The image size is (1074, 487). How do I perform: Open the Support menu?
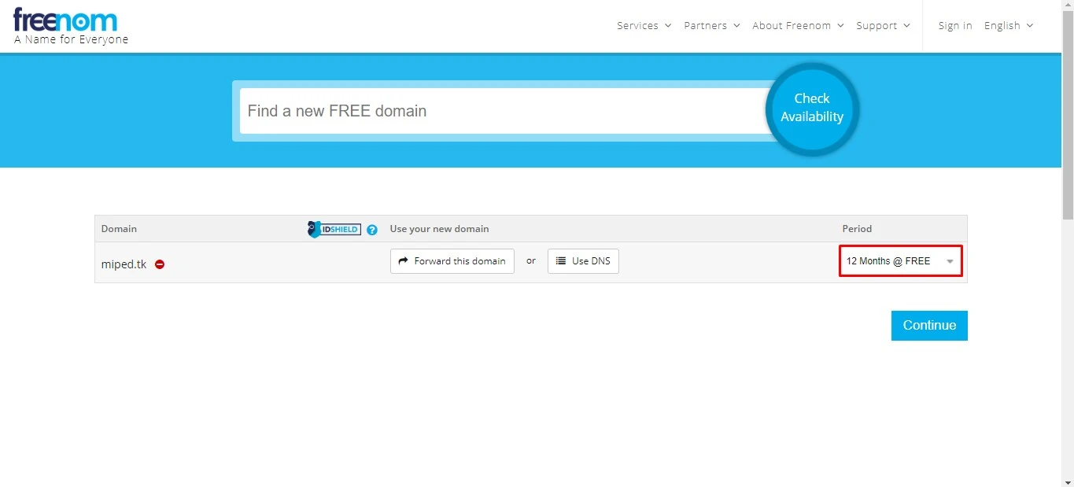coord(883,25)
